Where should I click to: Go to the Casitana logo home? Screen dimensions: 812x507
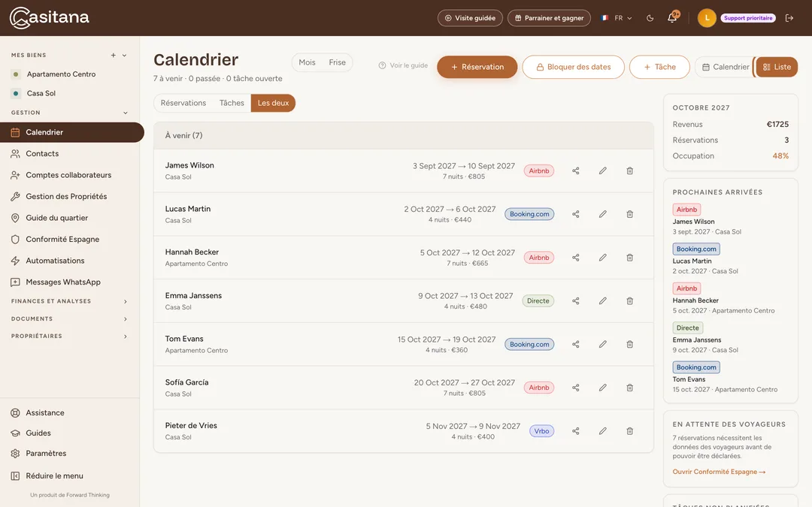(x=50, y=18)
